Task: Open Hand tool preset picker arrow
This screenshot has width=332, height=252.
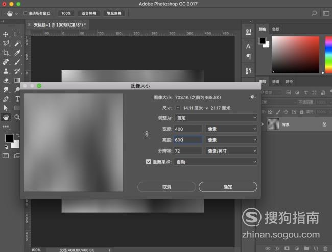Action: [16, 14]
